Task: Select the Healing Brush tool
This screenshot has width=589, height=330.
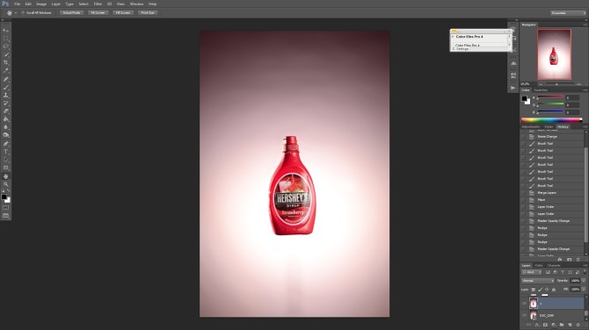Action: pos(5,79)
